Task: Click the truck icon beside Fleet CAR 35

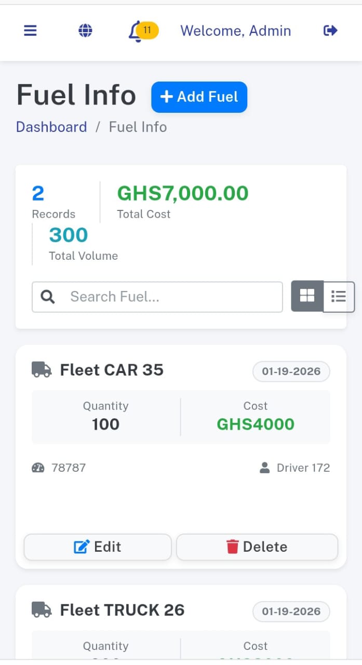Action: click(x=42, y=370)
